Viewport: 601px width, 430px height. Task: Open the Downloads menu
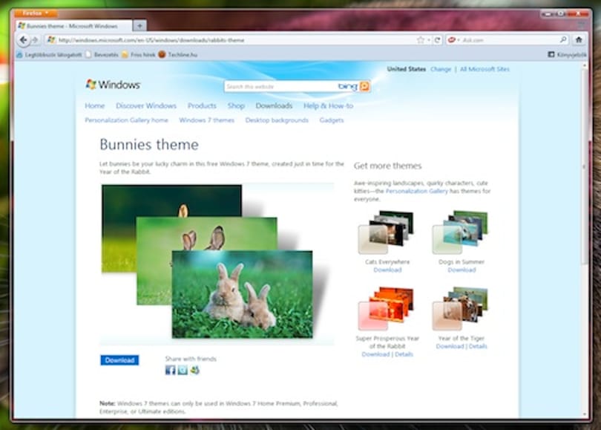tap(274, 106)
